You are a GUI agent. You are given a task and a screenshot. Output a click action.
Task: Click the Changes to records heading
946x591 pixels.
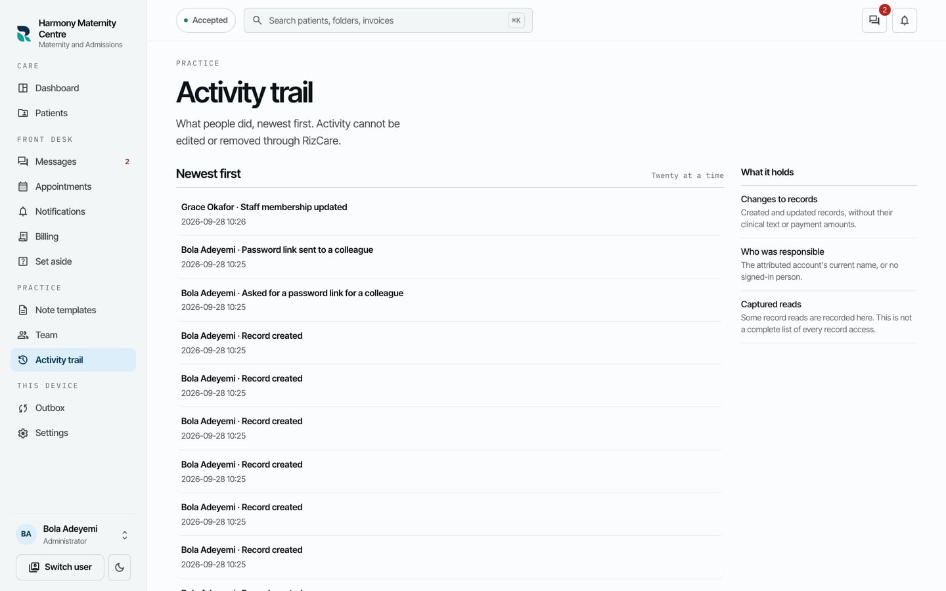point(779,200)
